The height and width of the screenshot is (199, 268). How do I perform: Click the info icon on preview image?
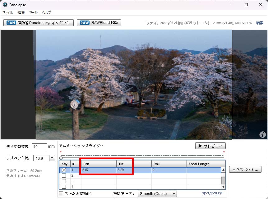[x=263, y=135]
